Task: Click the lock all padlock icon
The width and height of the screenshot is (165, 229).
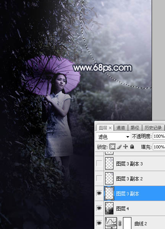Action: pyautogui.click(x=132, y=147)
